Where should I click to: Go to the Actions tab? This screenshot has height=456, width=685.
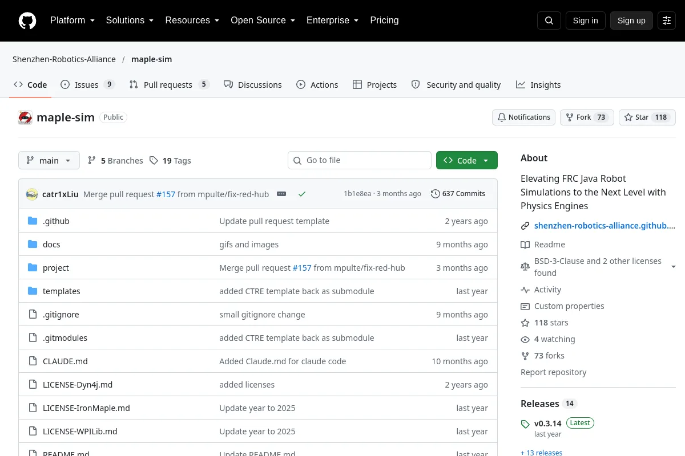(x=317, y=85)
